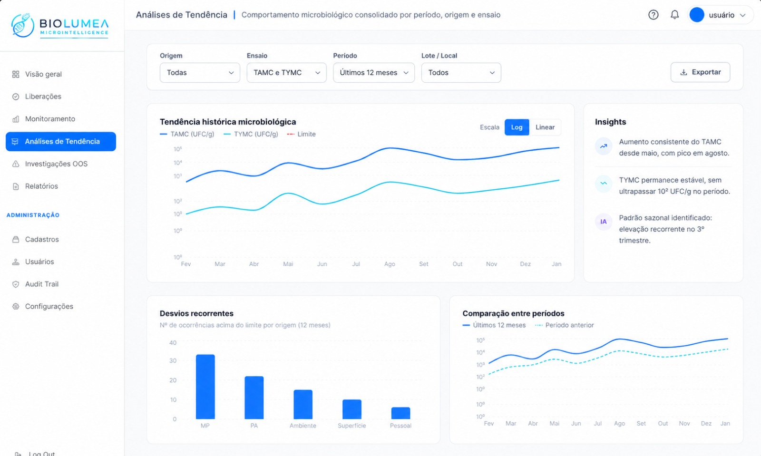Click the Ago label on historical chart
Viewport: 761px width, 456px height.
pos(390,264)
